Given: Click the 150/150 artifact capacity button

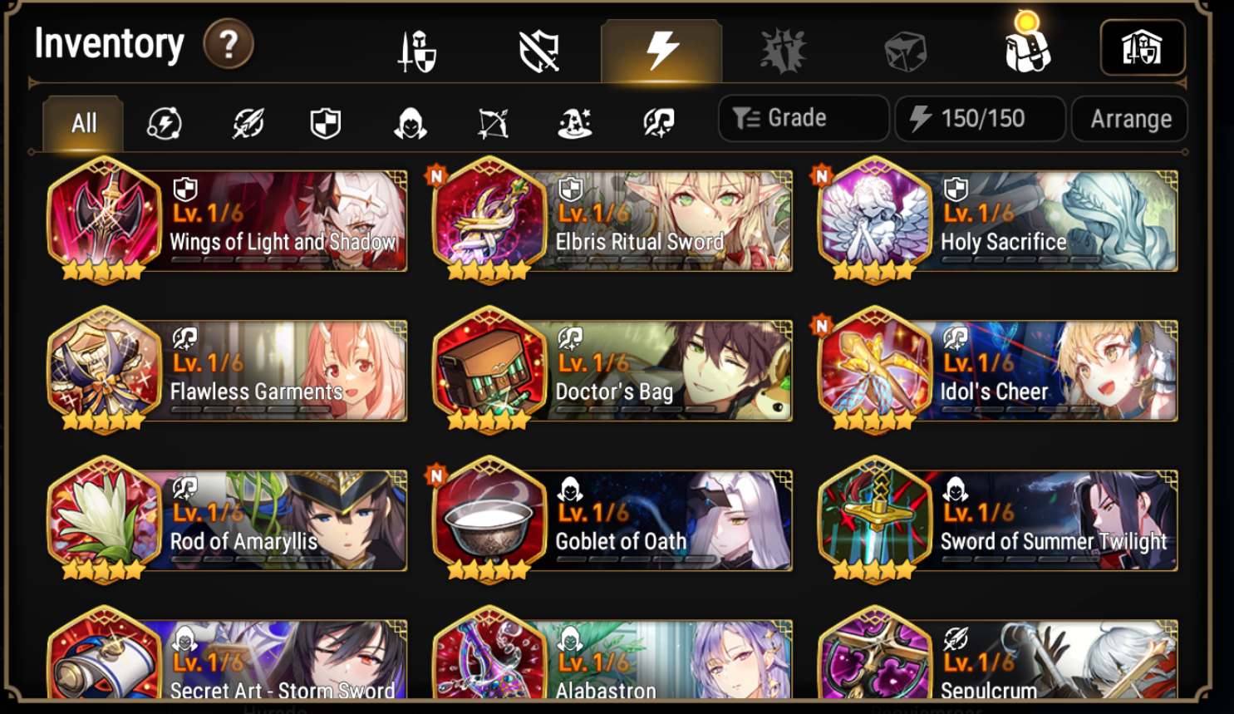Looking at the screenshot, I should 980,118.
